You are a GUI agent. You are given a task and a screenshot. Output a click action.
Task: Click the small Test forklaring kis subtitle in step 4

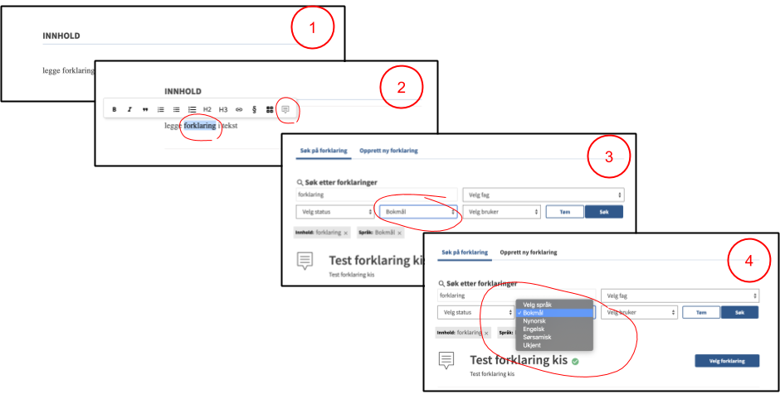(492, 373)
